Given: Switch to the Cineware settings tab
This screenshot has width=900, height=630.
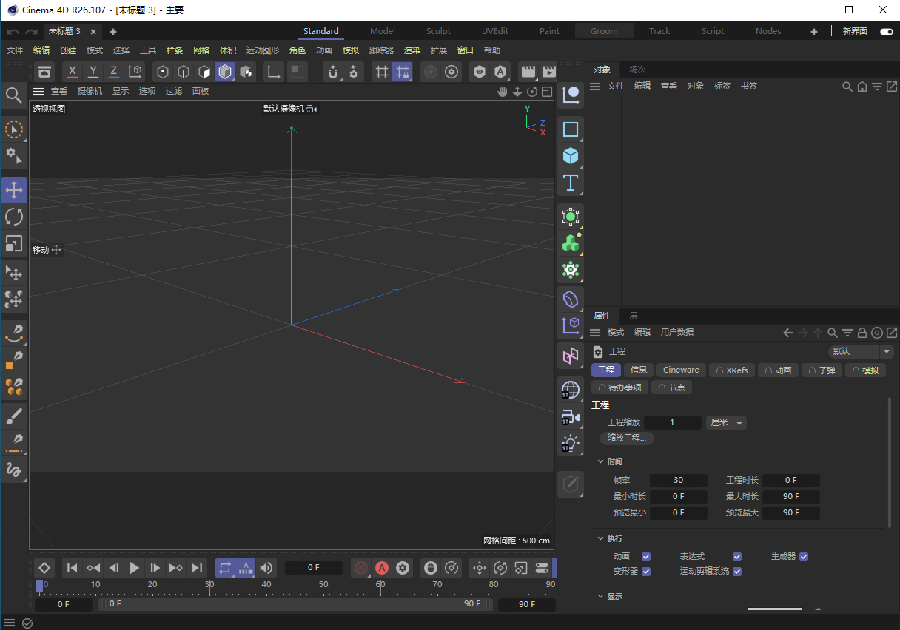Looking at the screenshot, I should tap(680, 370).
